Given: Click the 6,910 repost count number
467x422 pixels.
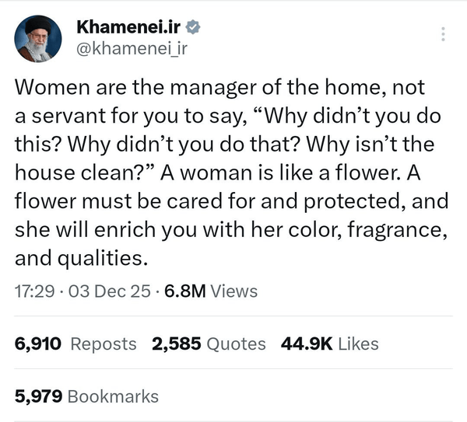Looking at the screenshot, I should pyautogui.click(x=38, y=344).
